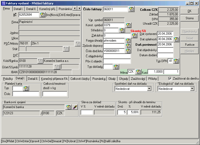Click the grayed lookup icon beside PSČ/Město
The width and height of the screenshot is (200, 145).
point(78,44)
